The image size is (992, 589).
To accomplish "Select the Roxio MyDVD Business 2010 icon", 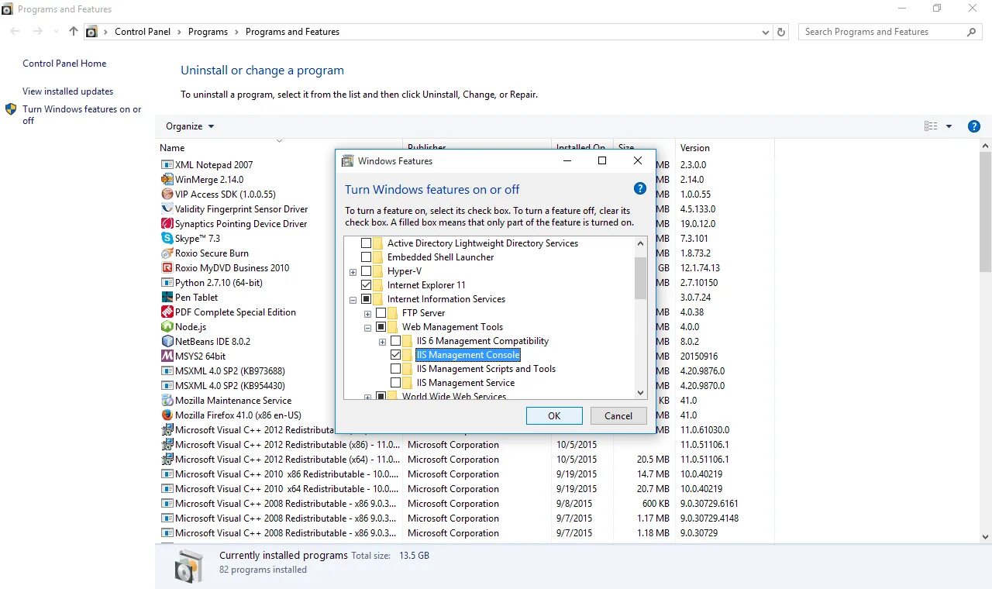I will click(167, 268).
